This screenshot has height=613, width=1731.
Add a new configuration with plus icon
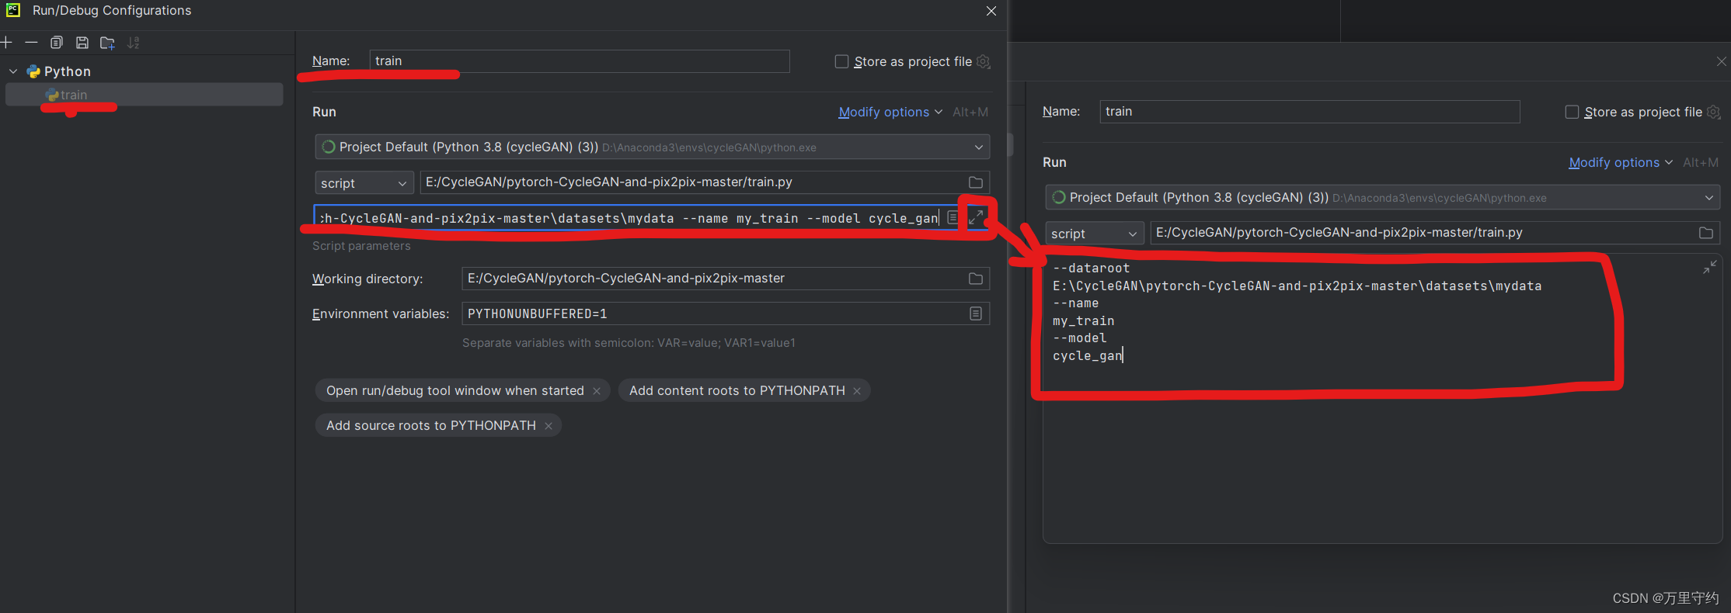[x=6, y=42]
